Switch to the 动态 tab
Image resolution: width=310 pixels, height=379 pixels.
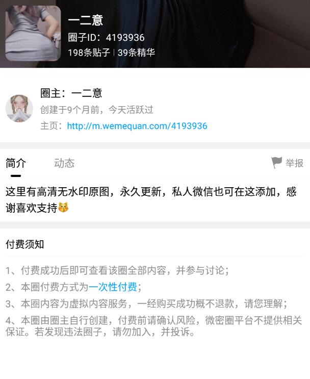click(64, 163)
